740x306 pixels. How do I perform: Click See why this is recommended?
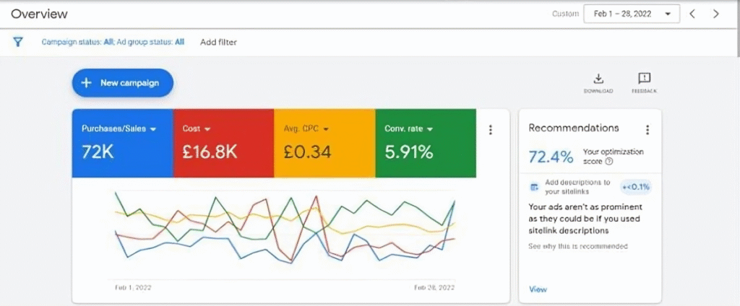pos(577,246)
